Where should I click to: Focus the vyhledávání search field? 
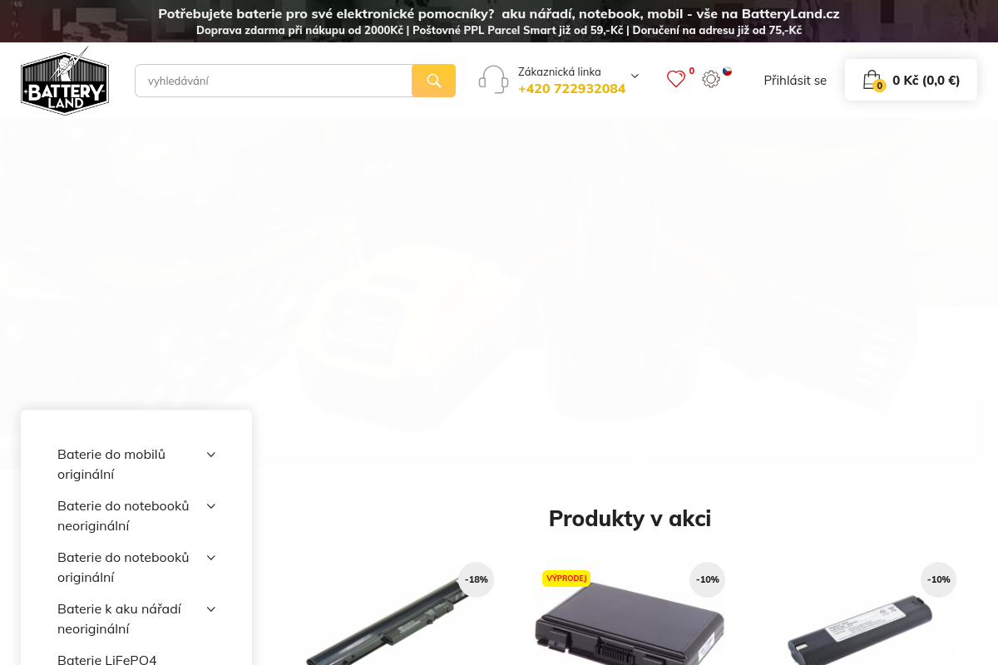[274, 81]
